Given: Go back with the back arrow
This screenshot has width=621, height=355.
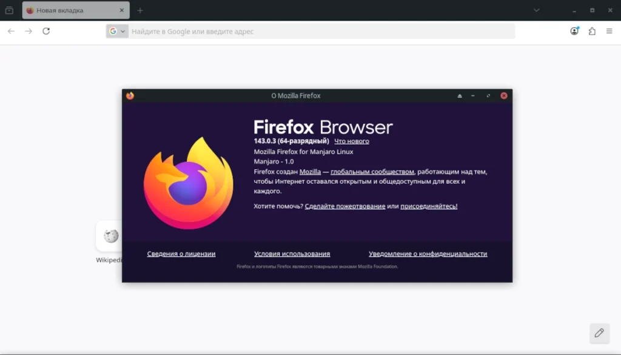Looking at the screenshot, I should (x=11, y=31).
